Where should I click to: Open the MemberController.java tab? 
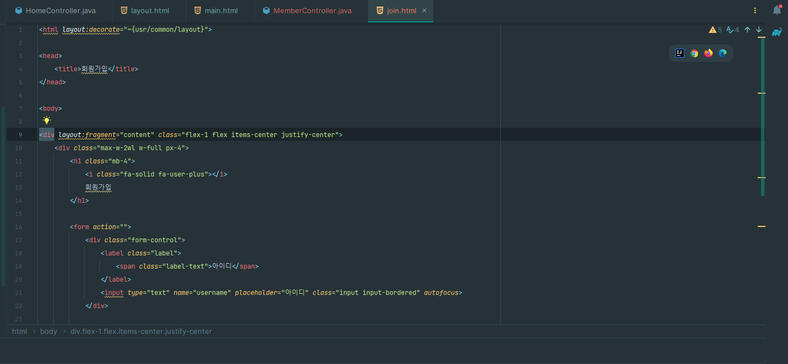click(x=306, y=11)
